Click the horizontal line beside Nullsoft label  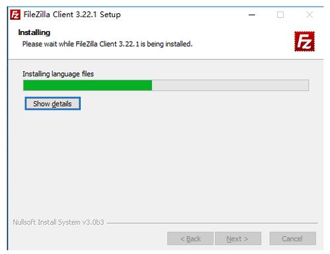click(212, 223)
